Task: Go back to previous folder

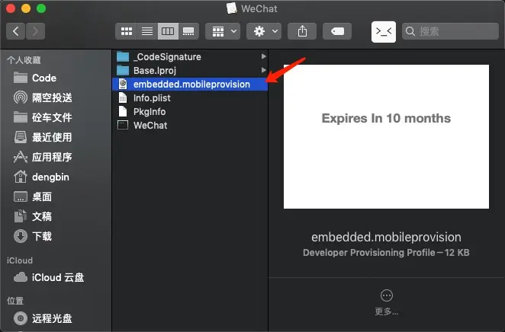Action: [x=15, y=31]
